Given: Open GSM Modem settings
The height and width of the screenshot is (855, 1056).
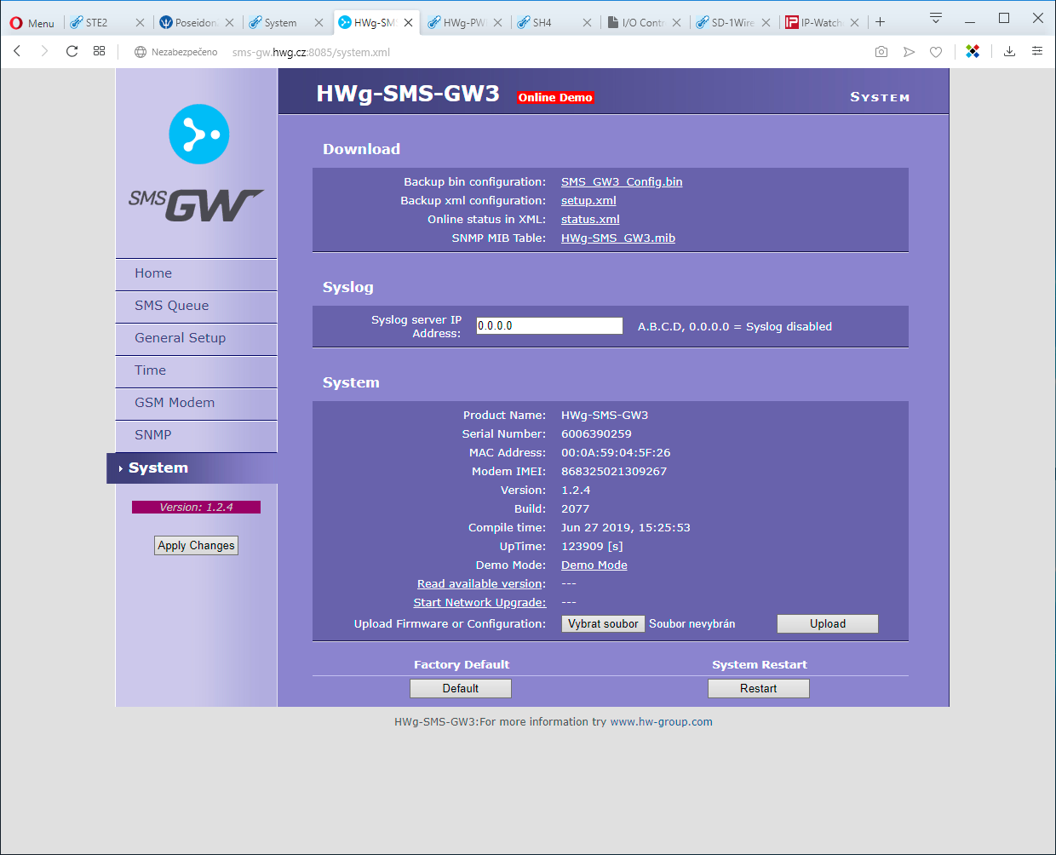Looking at the screenshot, I should [x=197, y=403].
